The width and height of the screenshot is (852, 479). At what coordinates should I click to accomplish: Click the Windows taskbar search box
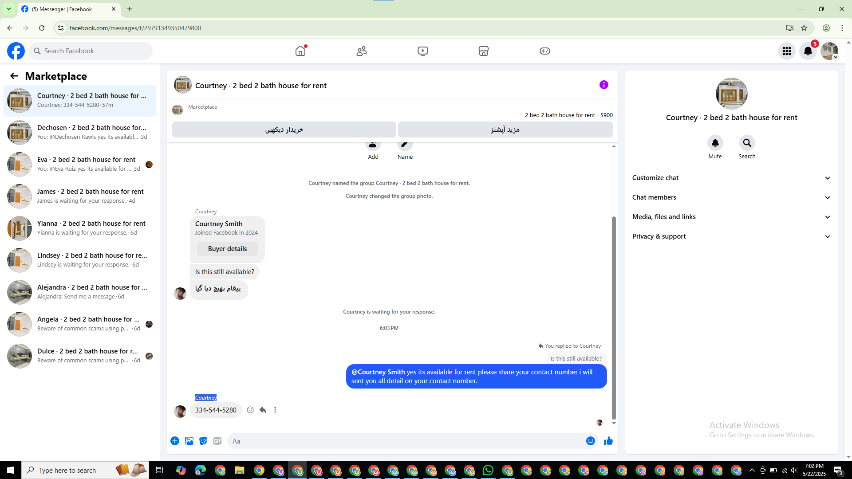click(x=85, y=470)
